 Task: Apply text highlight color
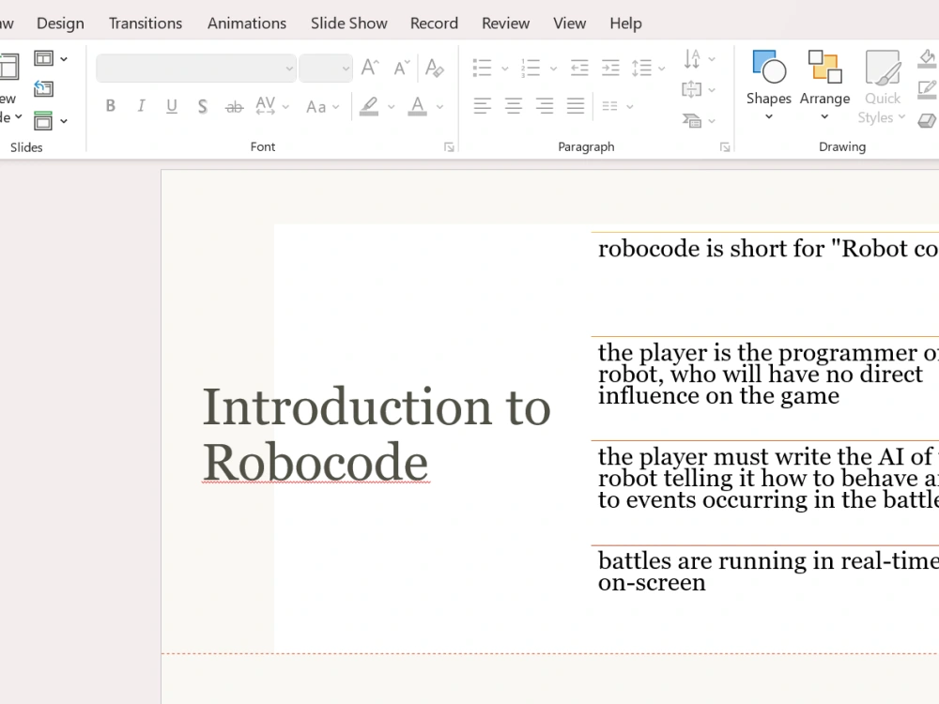[x=369, y=106]
